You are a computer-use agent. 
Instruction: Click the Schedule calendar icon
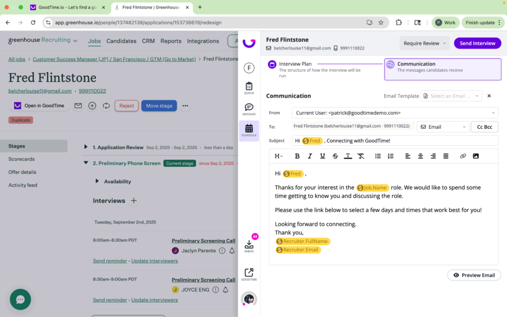(249, 129)
